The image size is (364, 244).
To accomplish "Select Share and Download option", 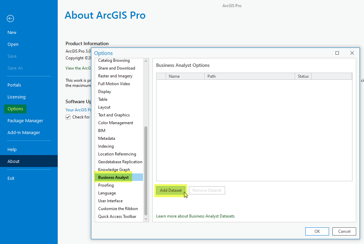I will 116,68.
